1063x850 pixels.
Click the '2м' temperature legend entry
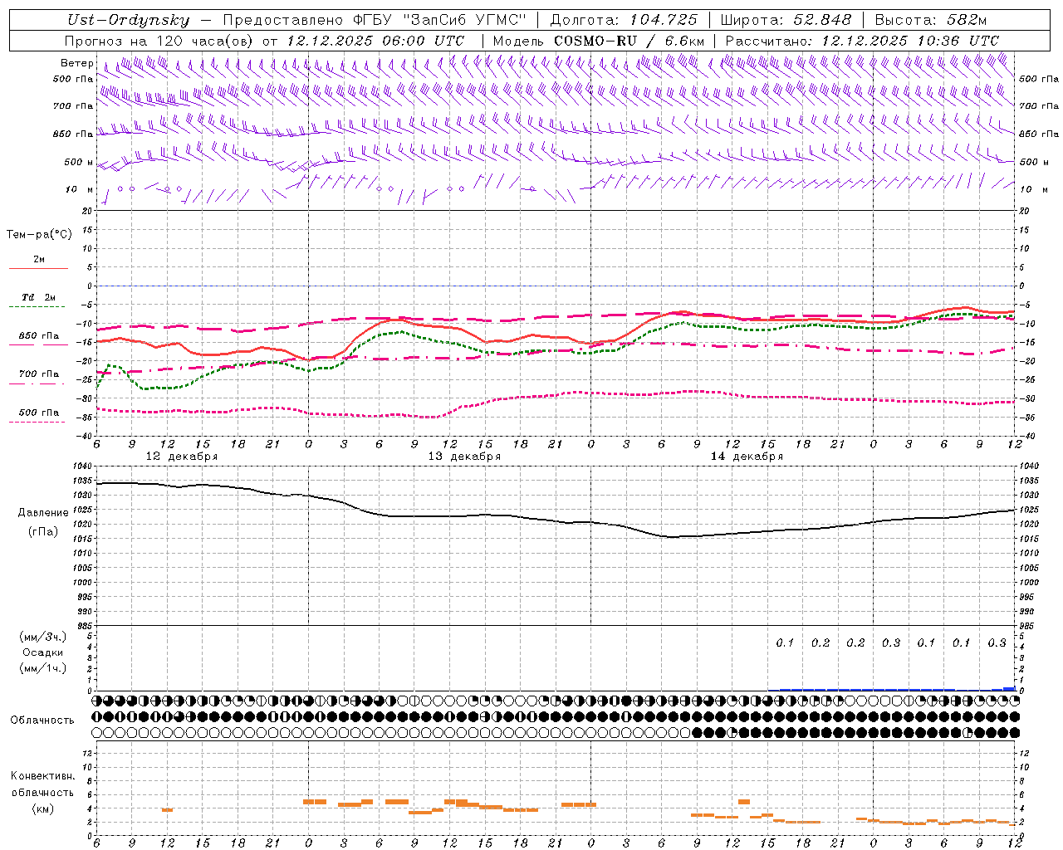pos(39,259)
